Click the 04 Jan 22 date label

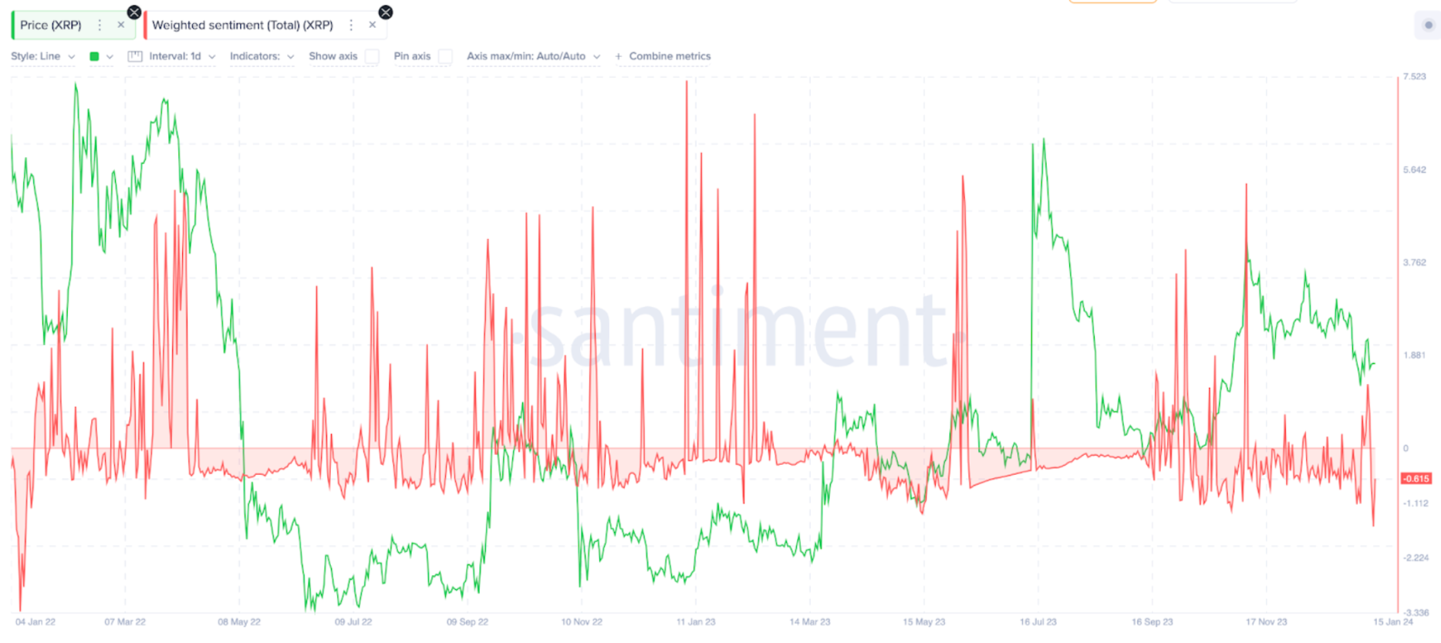click(35, 621)
